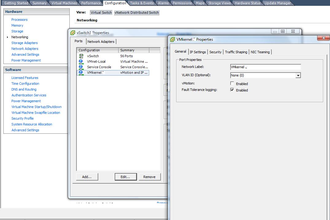330x220 pixels.
Task: Open Hardware Power Management link
Action: (26, 60)
